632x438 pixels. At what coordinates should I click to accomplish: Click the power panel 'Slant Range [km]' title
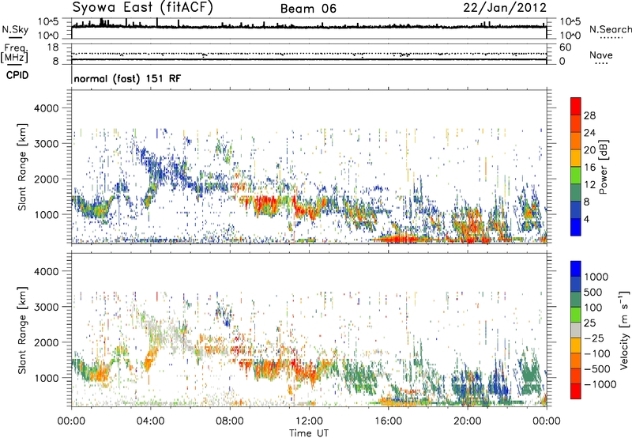tap(22, 167)
